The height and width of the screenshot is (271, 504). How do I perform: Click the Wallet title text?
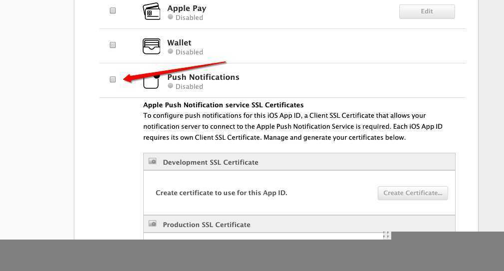click(x=179, y=43)
